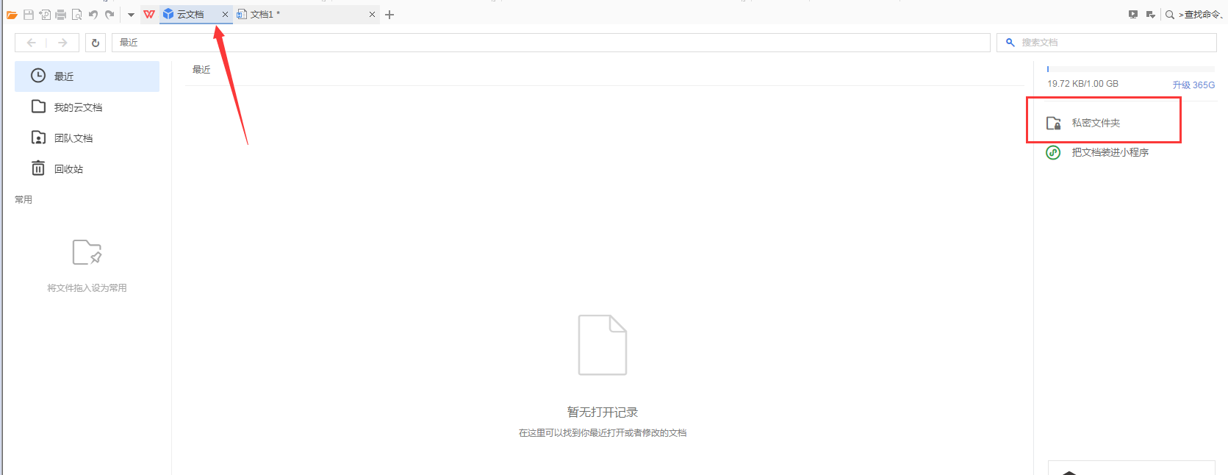Click the presentation screen icon at top right

coord(1133,15)
